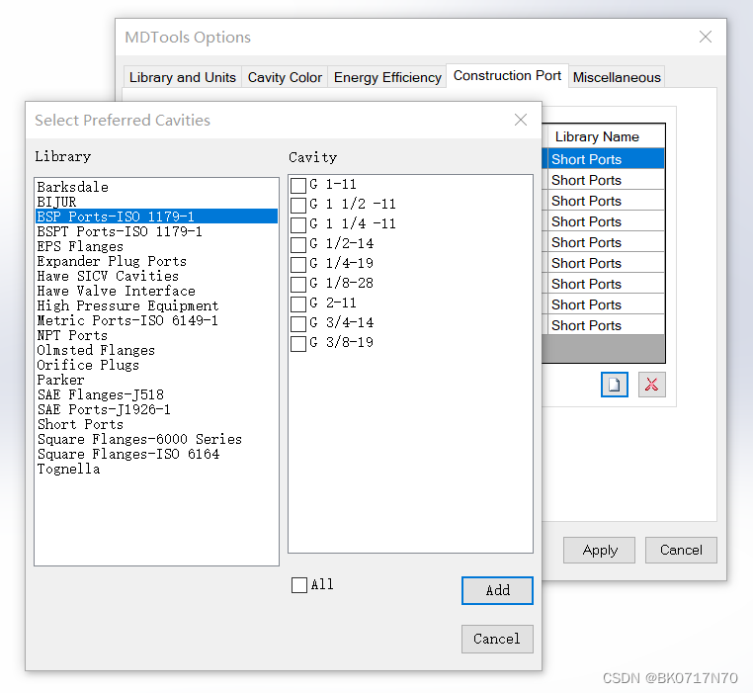Click the Library Name column header
This screenshot has width=753, height=693.
[x=605, y=136]
